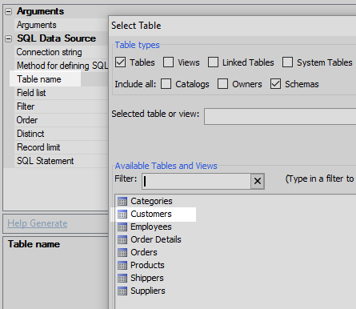356x309 pixels.
Task: Collapse the Arguments section
Action: (9, 11)
